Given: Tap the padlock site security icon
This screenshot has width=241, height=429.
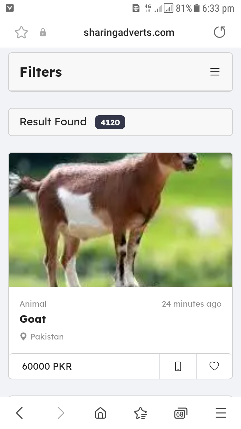Looking at the screenshot, I should click(x=43, y=33).
